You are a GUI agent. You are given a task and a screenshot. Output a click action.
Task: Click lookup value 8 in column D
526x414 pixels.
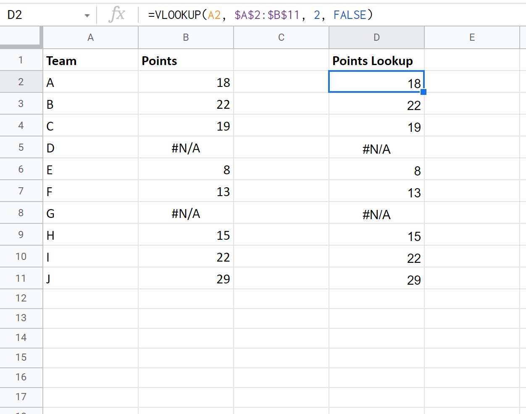[376, 169]
